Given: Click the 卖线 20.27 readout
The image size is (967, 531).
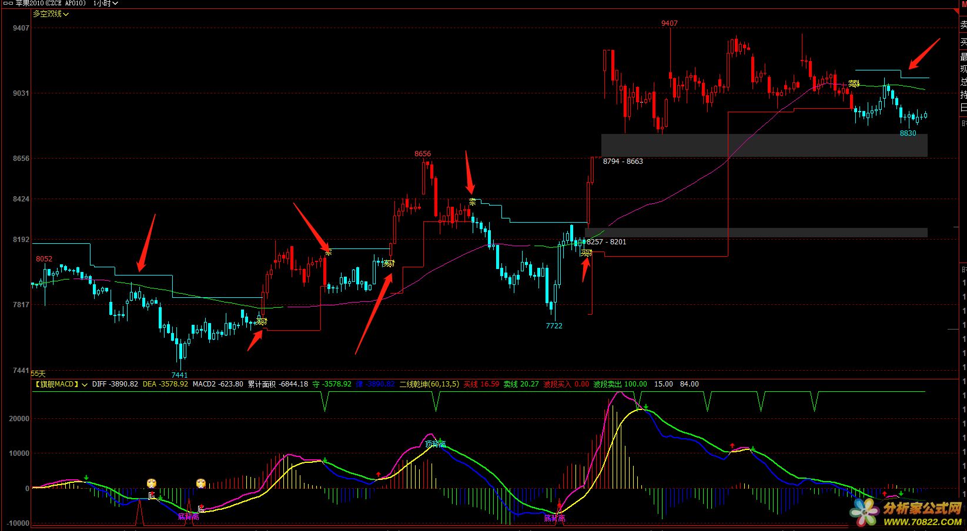Looking at the screenshot, I should click(x=521, y=384).
